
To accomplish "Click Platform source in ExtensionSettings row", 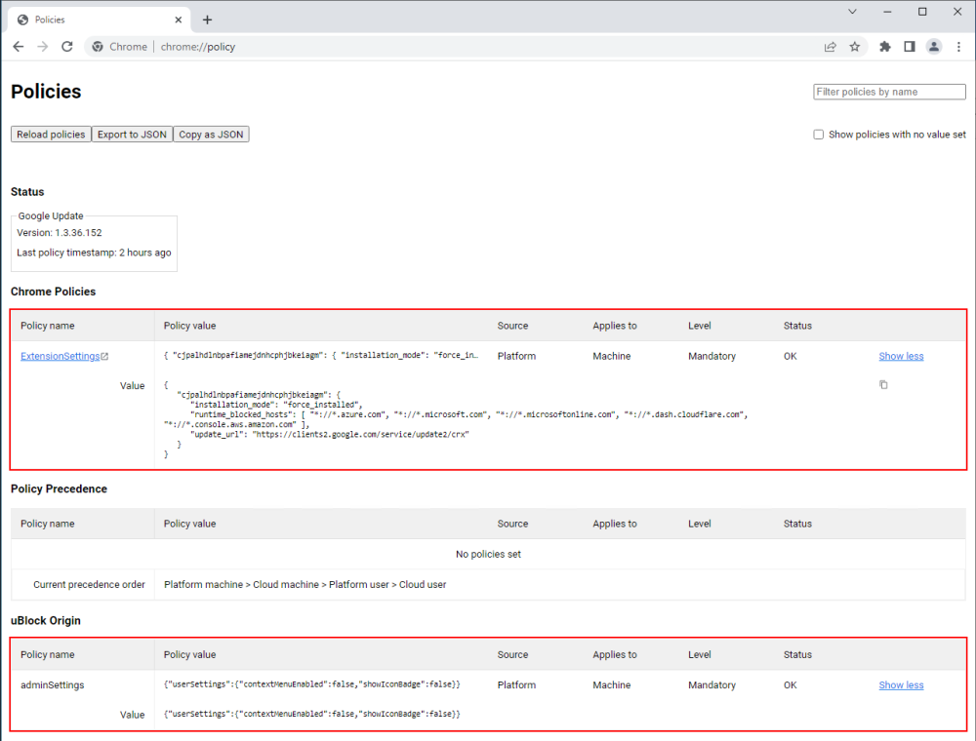I will (x=516, y=356).
